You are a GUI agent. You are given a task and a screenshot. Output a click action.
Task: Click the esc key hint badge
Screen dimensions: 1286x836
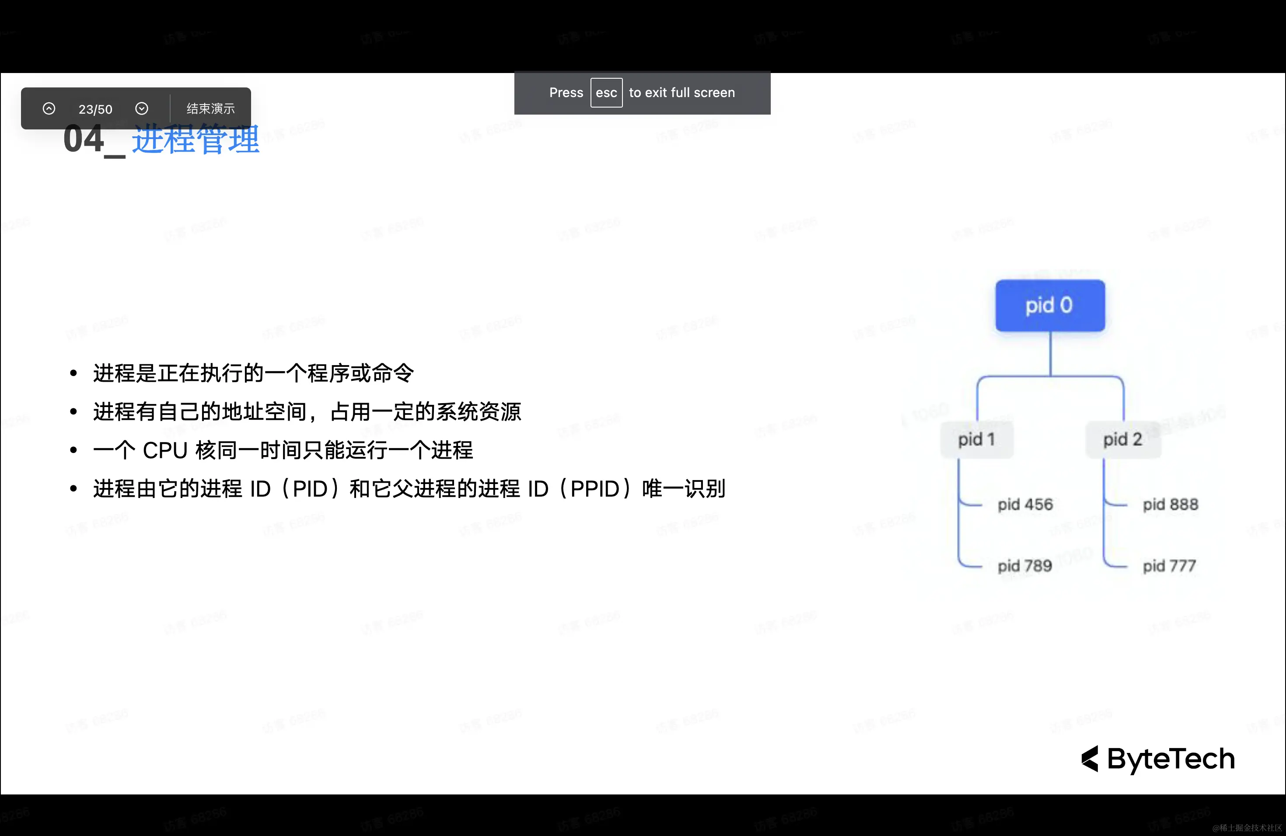click(606, 92)
